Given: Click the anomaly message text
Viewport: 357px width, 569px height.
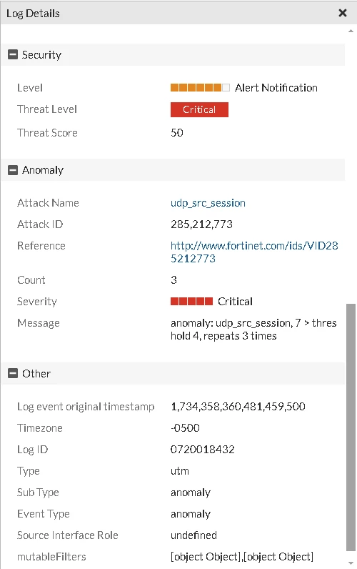Looking at the screenshot, I should pos(253,329).
